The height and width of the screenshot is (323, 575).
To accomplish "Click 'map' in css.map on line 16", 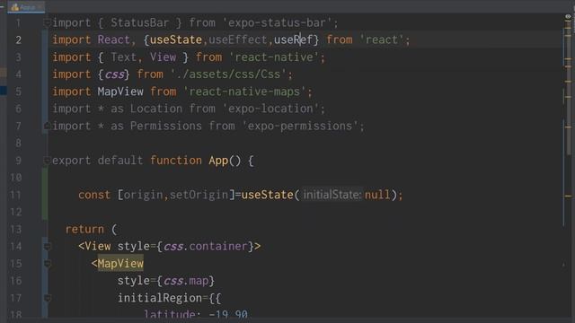I will [199, 281].
